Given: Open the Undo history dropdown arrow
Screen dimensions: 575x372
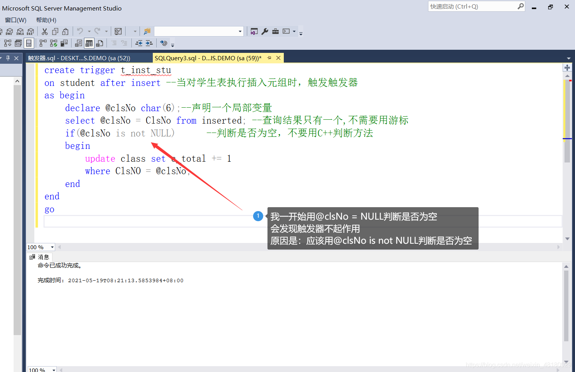Looking at the screenshot, I should (89, 31).
